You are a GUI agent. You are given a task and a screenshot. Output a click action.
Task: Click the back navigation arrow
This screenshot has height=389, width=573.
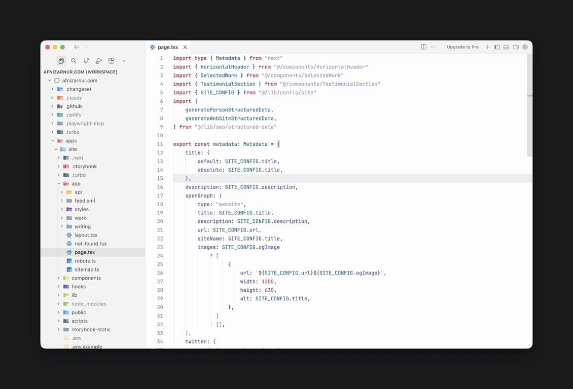77,46
